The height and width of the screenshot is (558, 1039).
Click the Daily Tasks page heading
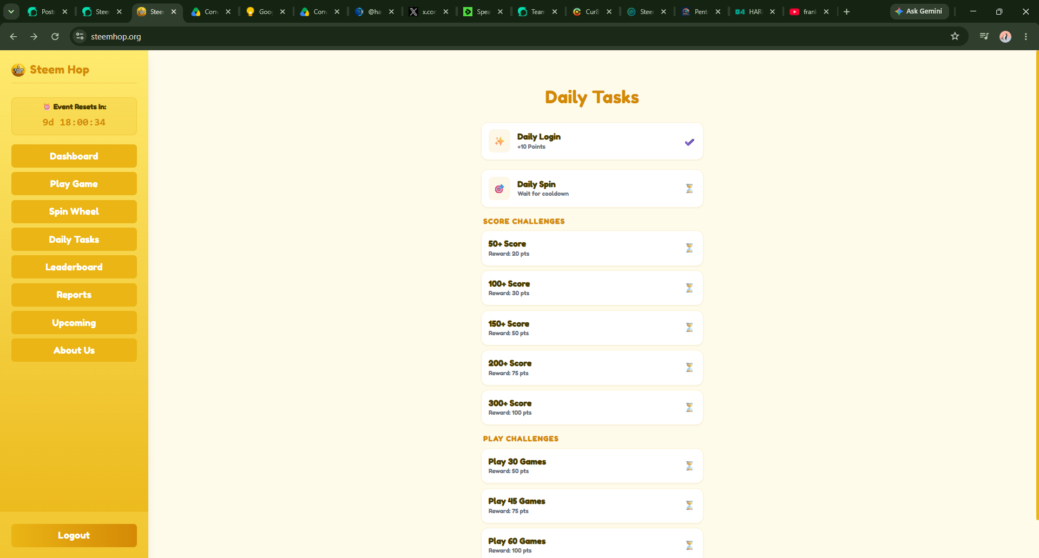pos(592,97)
